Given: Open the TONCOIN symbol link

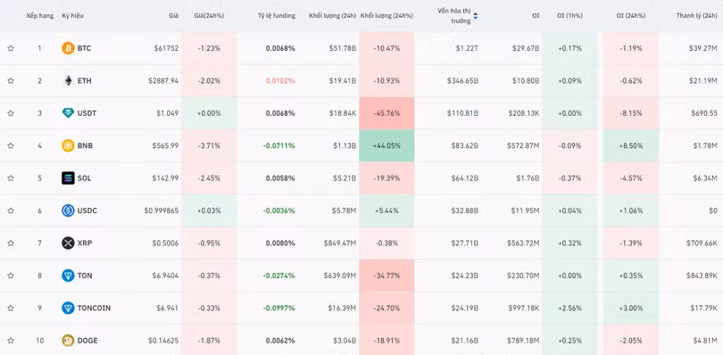Looking at the screenshot, I should tap(94, 308).
